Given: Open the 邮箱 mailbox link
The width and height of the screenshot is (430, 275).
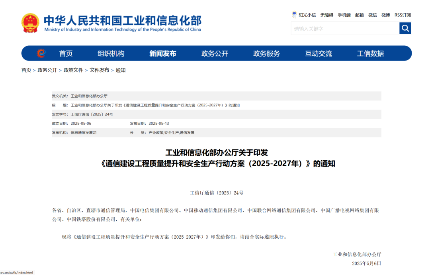Looking at the screenshot, I should tap(360, 15).
